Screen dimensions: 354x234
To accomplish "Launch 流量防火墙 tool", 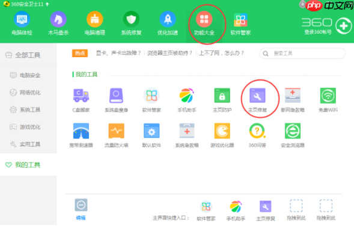I will pyautogui.click(x=116, y=135).
